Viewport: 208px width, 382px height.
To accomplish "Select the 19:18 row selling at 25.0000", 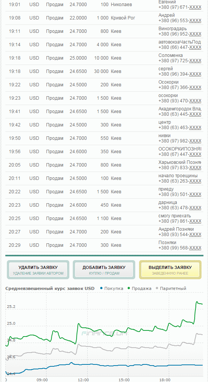I will (x=104, y=58).
